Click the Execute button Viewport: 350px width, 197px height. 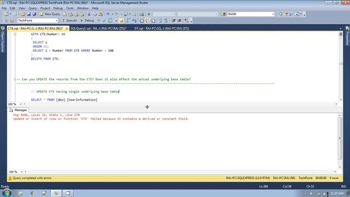[69, 21]
